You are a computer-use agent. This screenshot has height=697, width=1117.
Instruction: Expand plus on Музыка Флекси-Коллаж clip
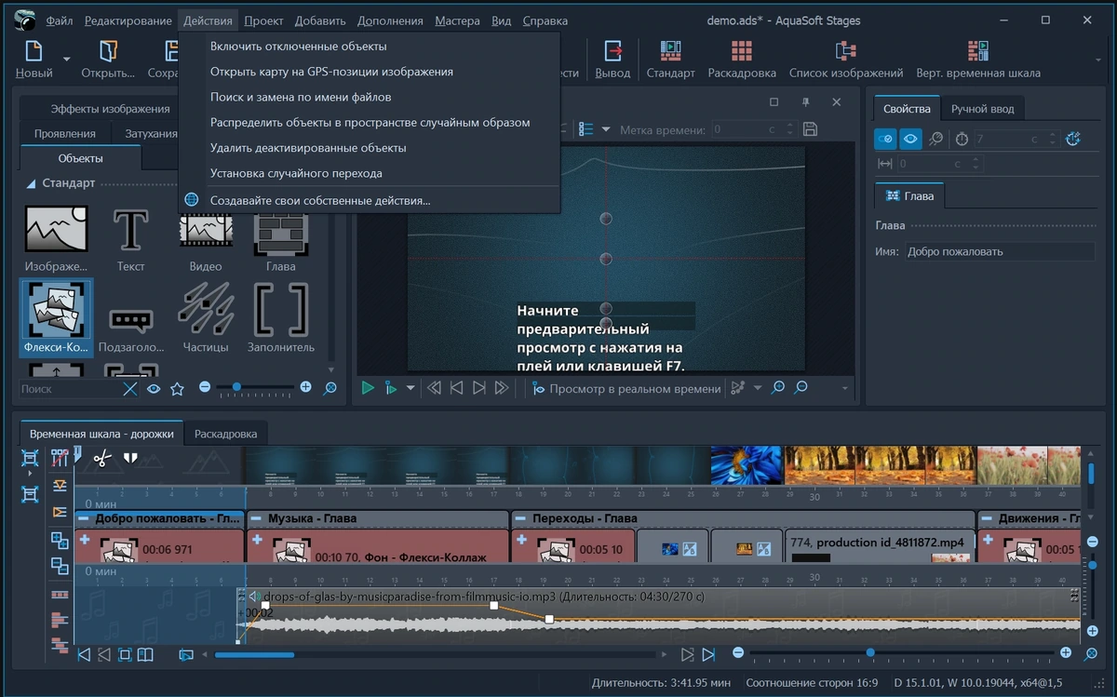click(x=256, y=540)
